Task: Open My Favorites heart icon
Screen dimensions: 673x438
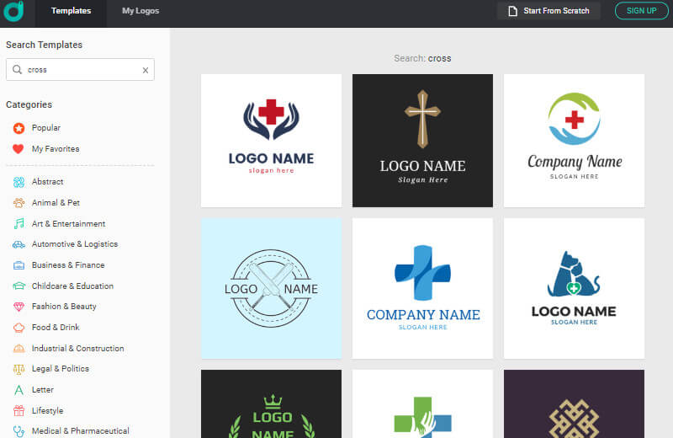Action: [x=19, y=149]
